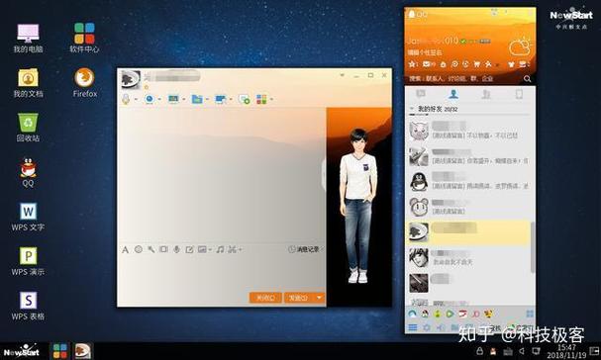Click the screenshot scissors icon
This screenshot has width=601, height=360.
pos(232,249)
